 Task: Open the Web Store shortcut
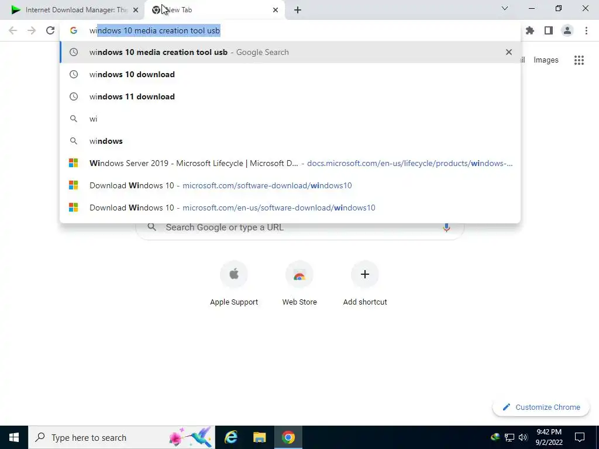click(x=299, y=284)
